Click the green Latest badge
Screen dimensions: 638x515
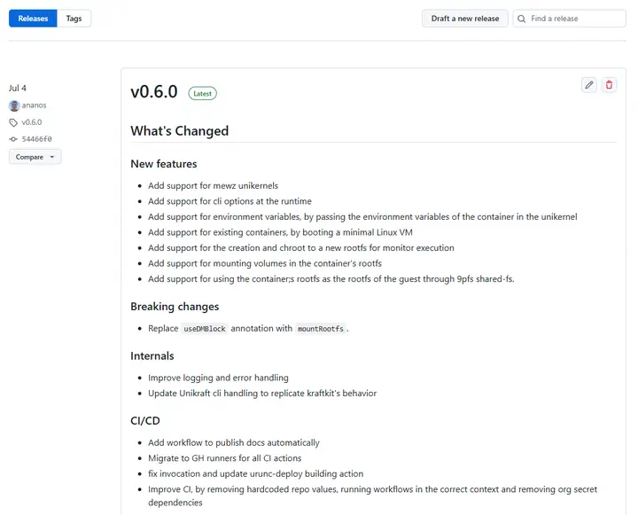(x=202, y=93)
